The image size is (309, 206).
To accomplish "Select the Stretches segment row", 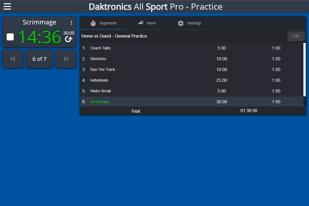I will tap(161, 59).
